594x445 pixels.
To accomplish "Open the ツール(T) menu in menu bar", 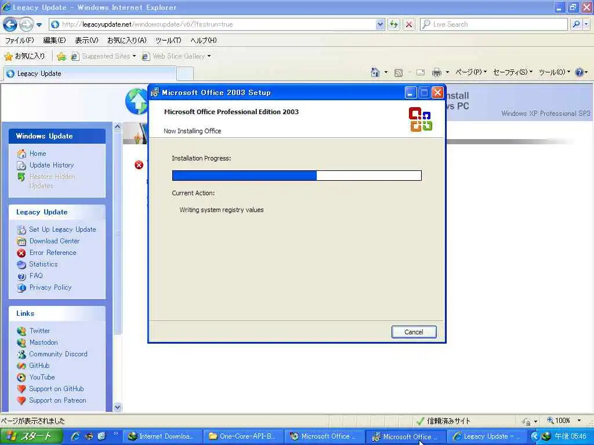I will [168, 40].
